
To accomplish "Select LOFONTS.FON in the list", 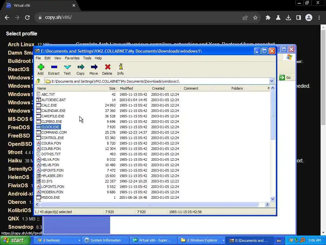I will (53, 186).
